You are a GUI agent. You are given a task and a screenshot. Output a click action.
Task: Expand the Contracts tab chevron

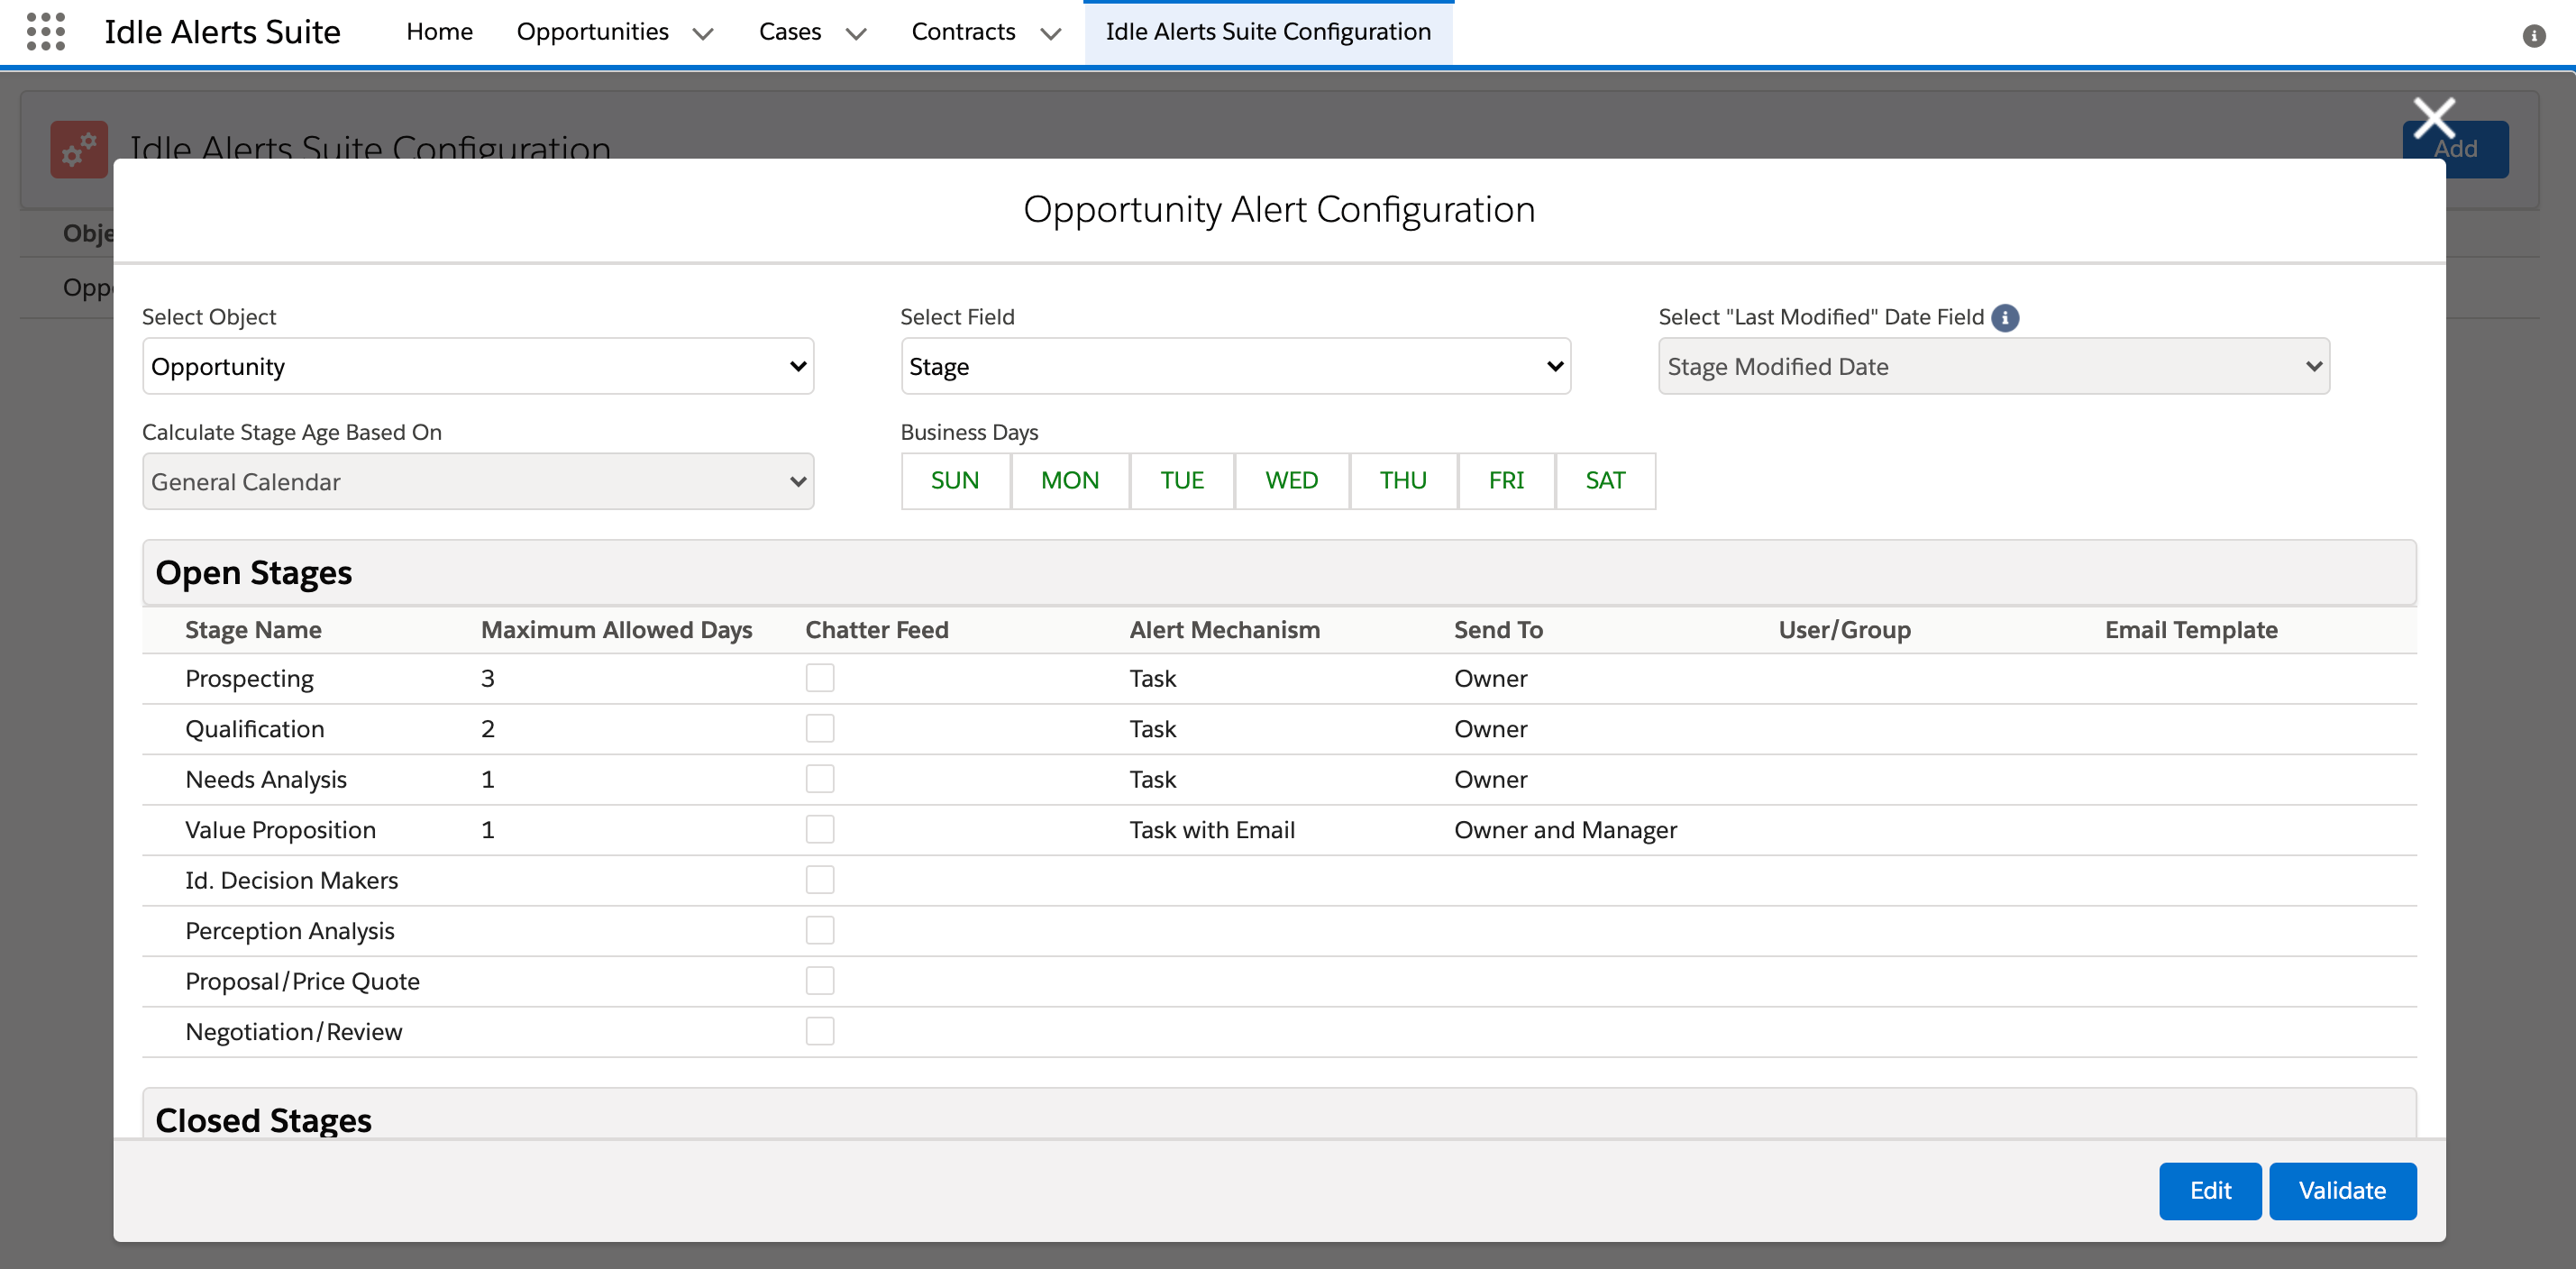pos(1050,34)
